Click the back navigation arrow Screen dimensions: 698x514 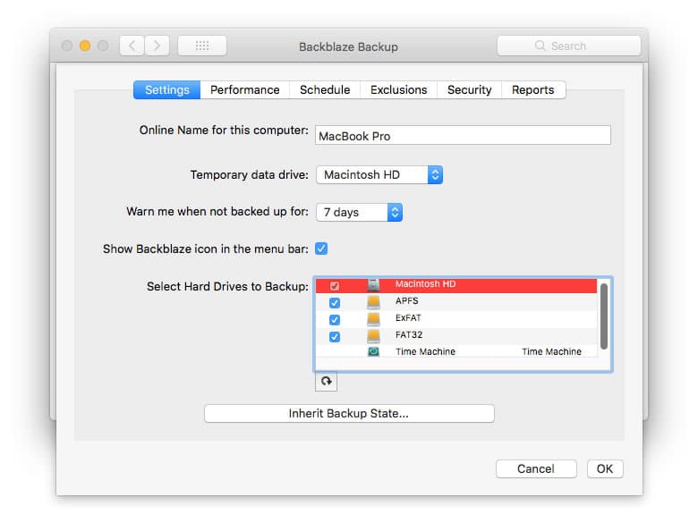132,46
